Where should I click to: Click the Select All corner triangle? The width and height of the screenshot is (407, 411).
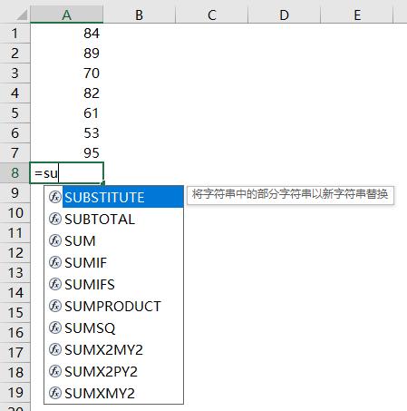22,15
